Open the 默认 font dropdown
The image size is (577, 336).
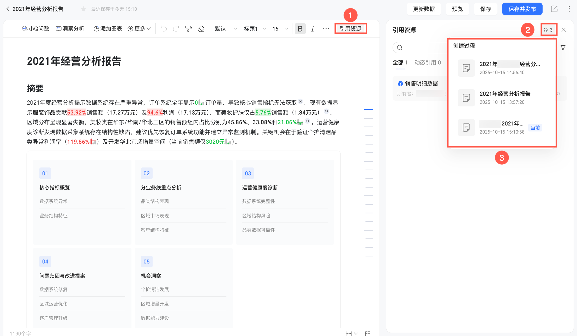(225, 29)
